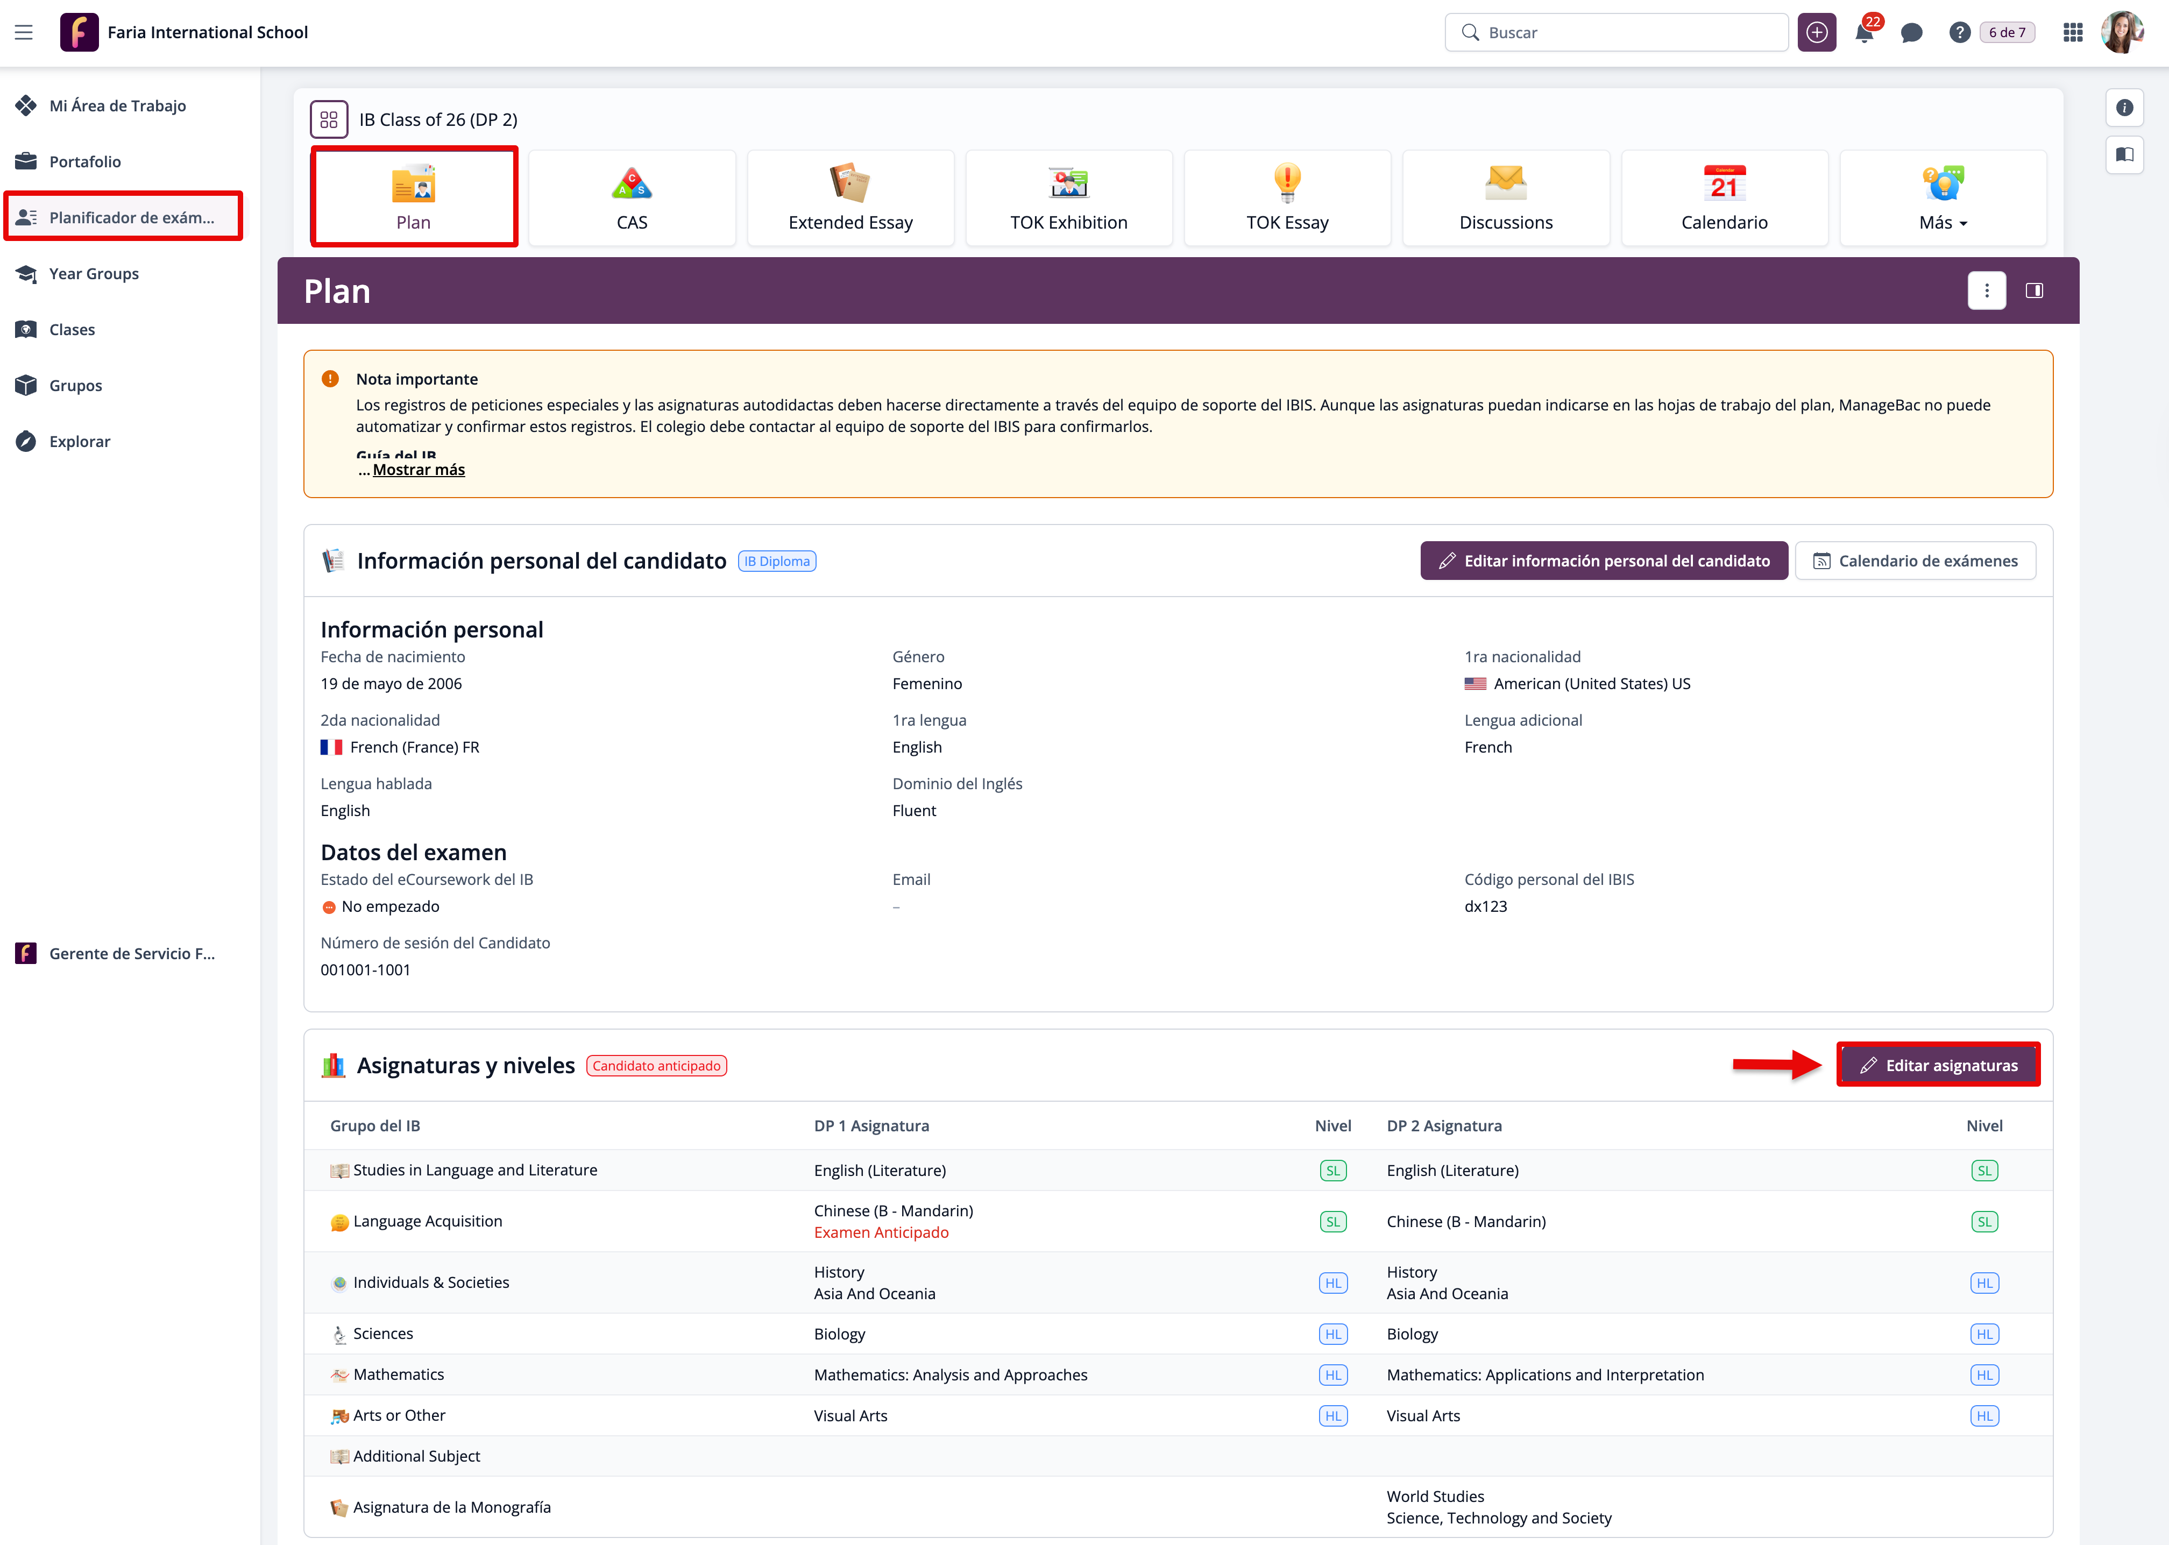Toggle the hamburger sidebar menu
2169x1545 pixels.
tap(24, 33)
